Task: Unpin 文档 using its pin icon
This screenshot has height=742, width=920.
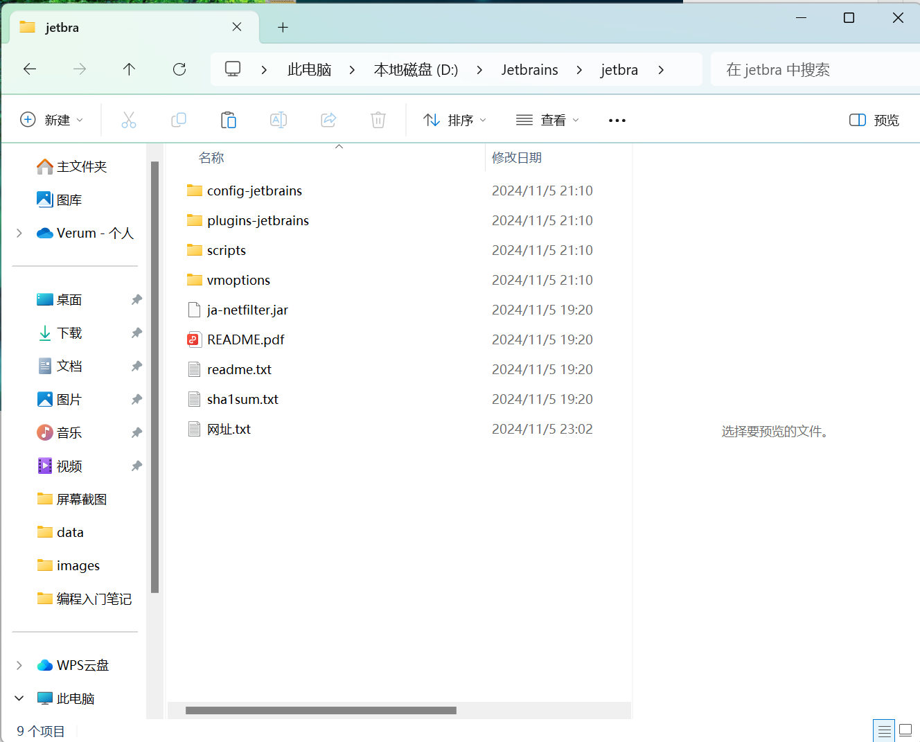Action: pos(136,366)
